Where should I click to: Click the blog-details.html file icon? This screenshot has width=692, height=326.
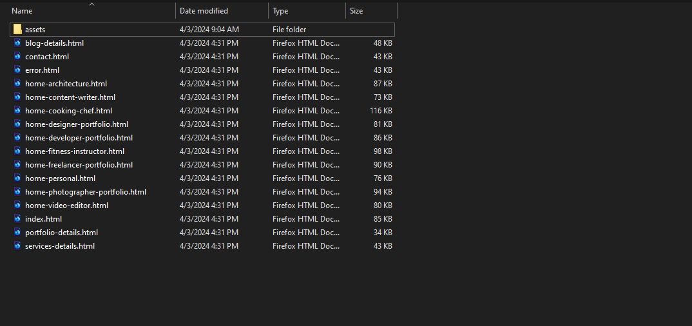[x=17, y=43]
